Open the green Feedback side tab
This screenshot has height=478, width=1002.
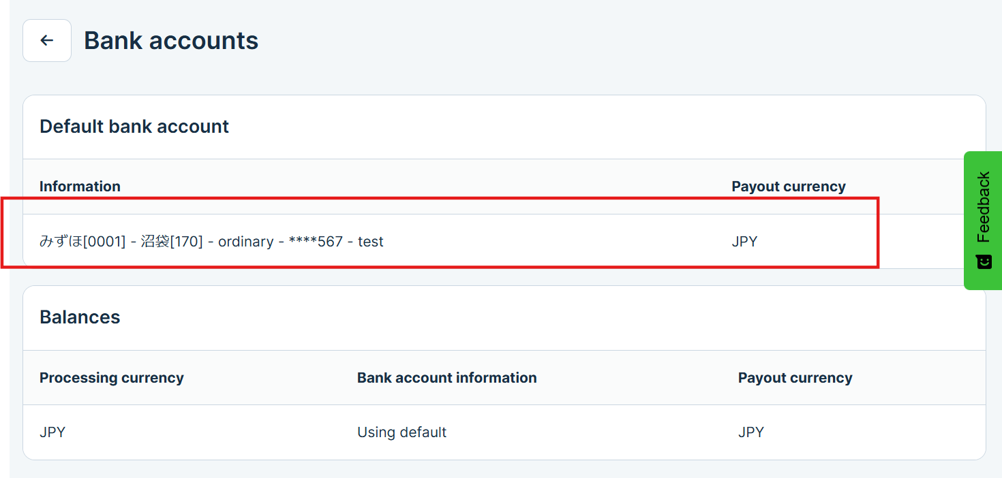(x=983, y=208)
